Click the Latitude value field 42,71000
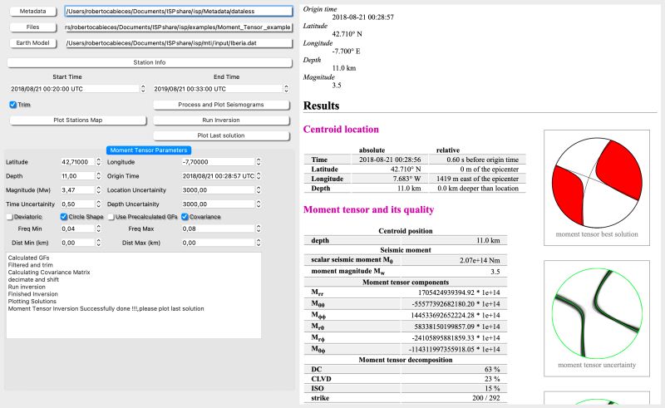The width and height of the screenshot is (665, 408). pos(77,161)
